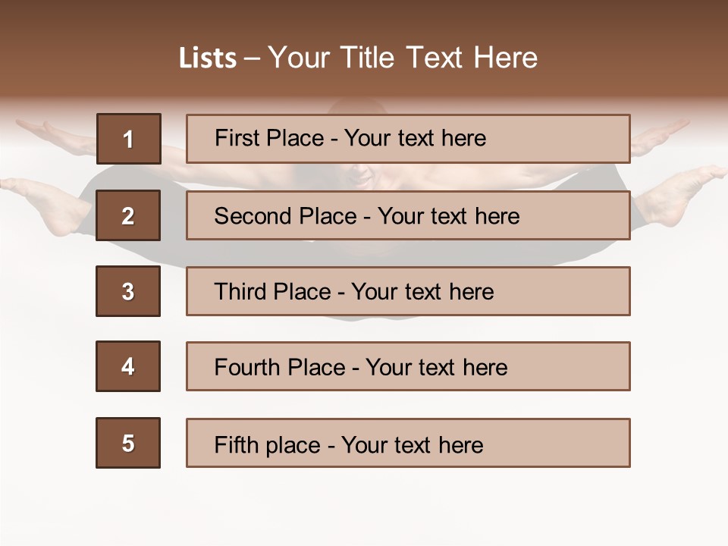Click the word Fifth in last bar
Image resolution: width=728 pixels, height=546 pixels.
point(237,444)
